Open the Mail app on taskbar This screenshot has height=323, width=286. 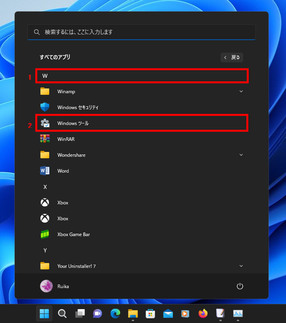point(168,314)
